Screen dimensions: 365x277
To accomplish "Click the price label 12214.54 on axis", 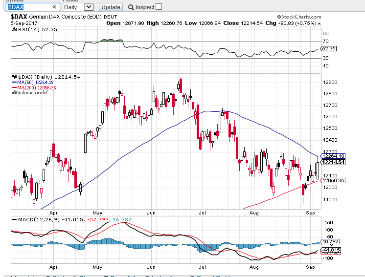I will click(333, 162).
